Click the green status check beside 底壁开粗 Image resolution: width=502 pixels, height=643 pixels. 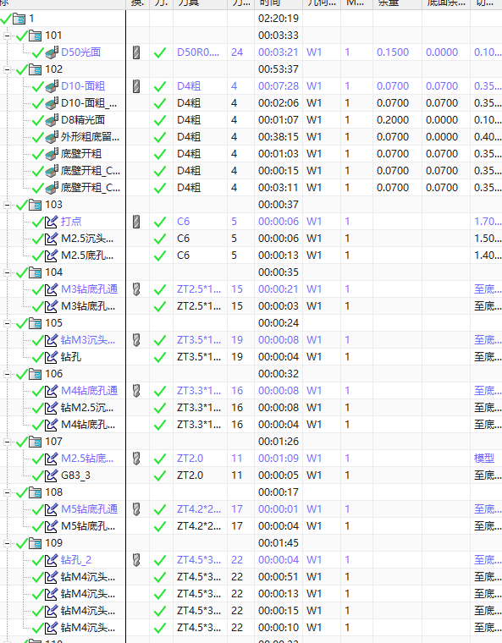coord(38,154)
